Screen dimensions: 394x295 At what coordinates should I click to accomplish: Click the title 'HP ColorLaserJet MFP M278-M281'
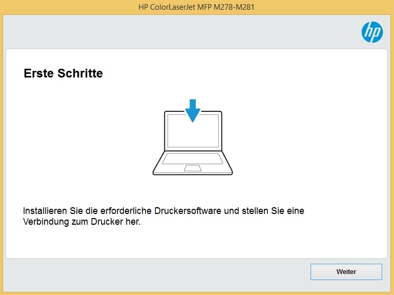tap(197, 7)
